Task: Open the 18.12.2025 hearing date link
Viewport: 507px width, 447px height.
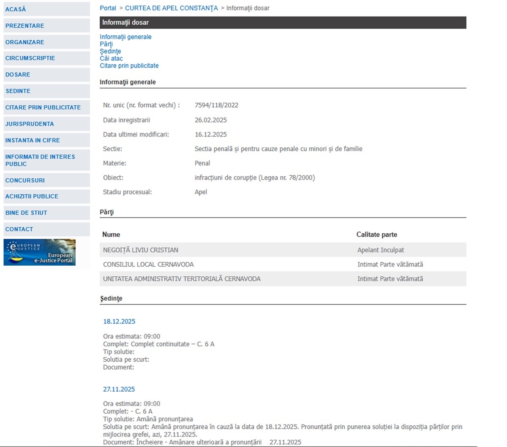Action: tap(119, 322)
